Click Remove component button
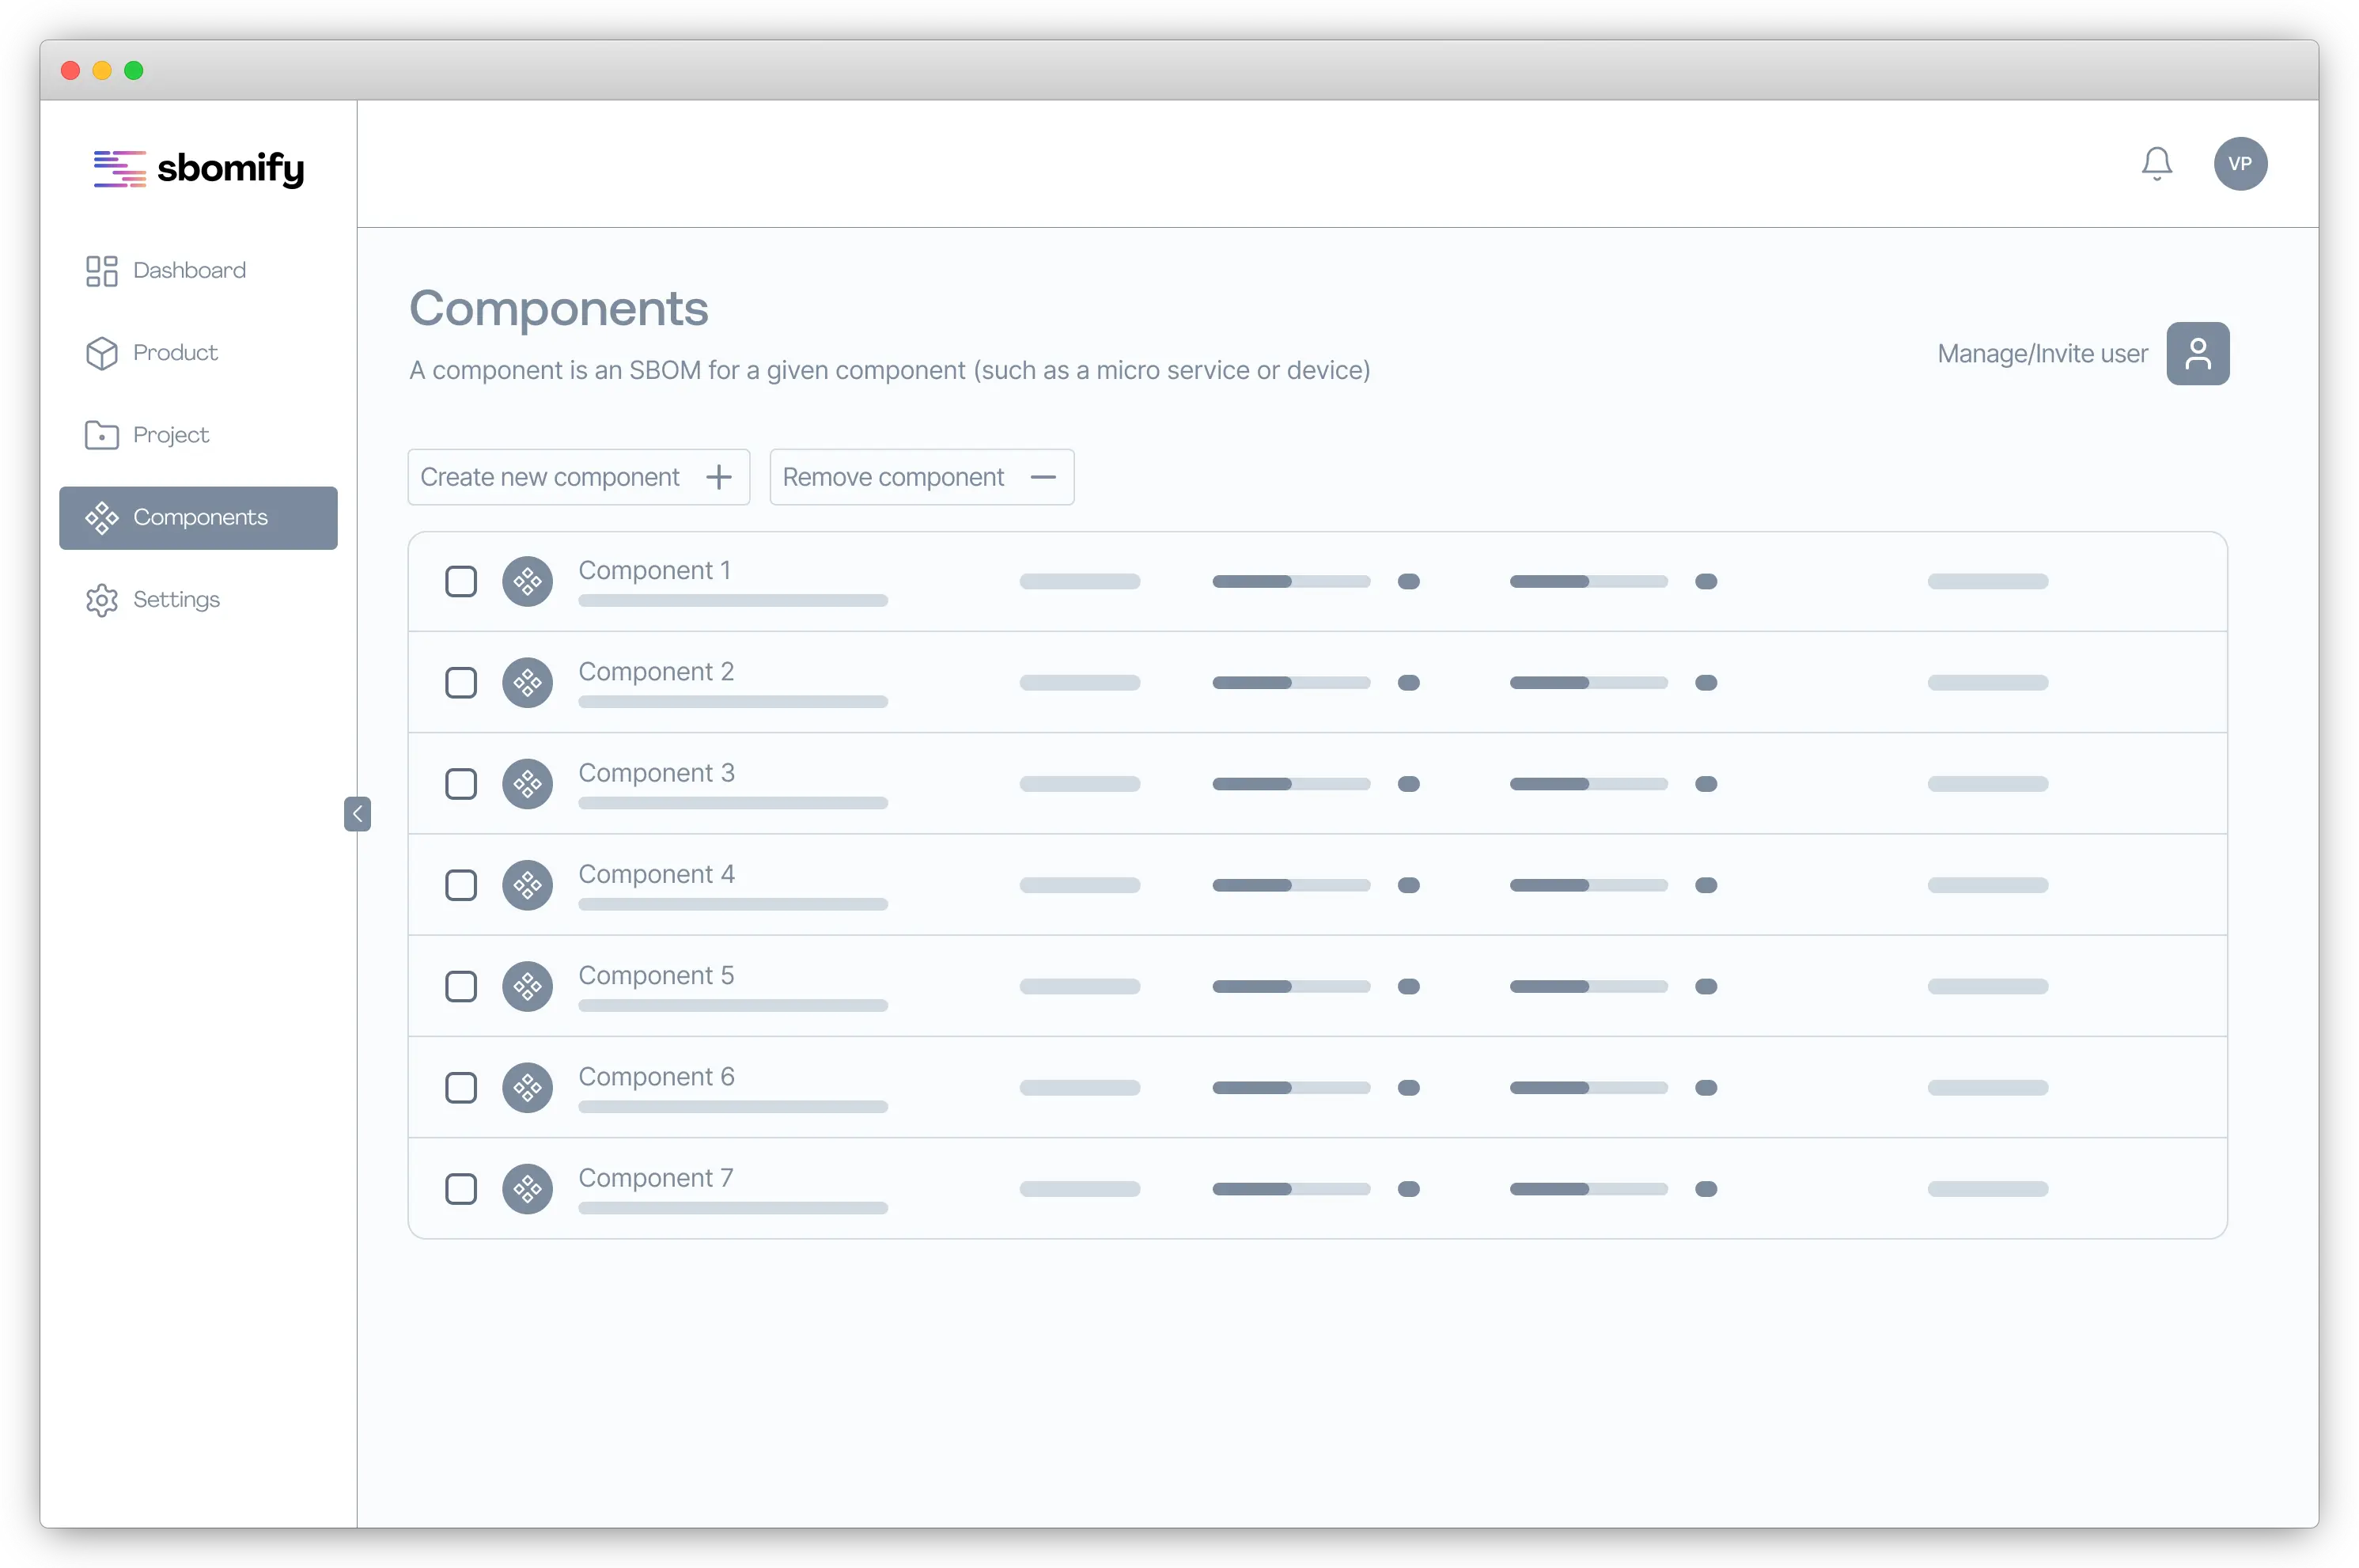The image size is (2359, 1568). [921, 477]
